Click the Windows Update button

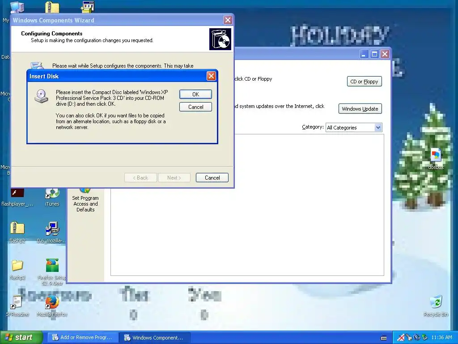point(360,108)
